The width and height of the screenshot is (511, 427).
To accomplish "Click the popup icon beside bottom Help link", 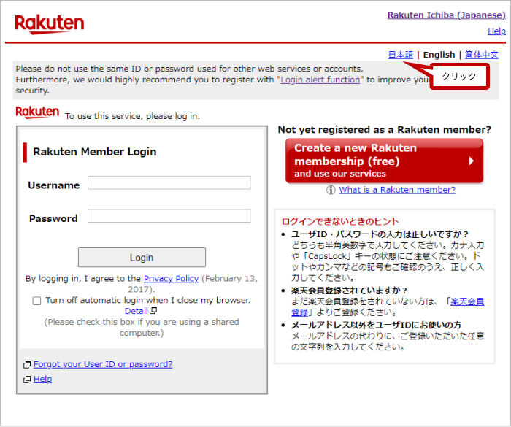I will pyautogui.click(x=27, y=380).
